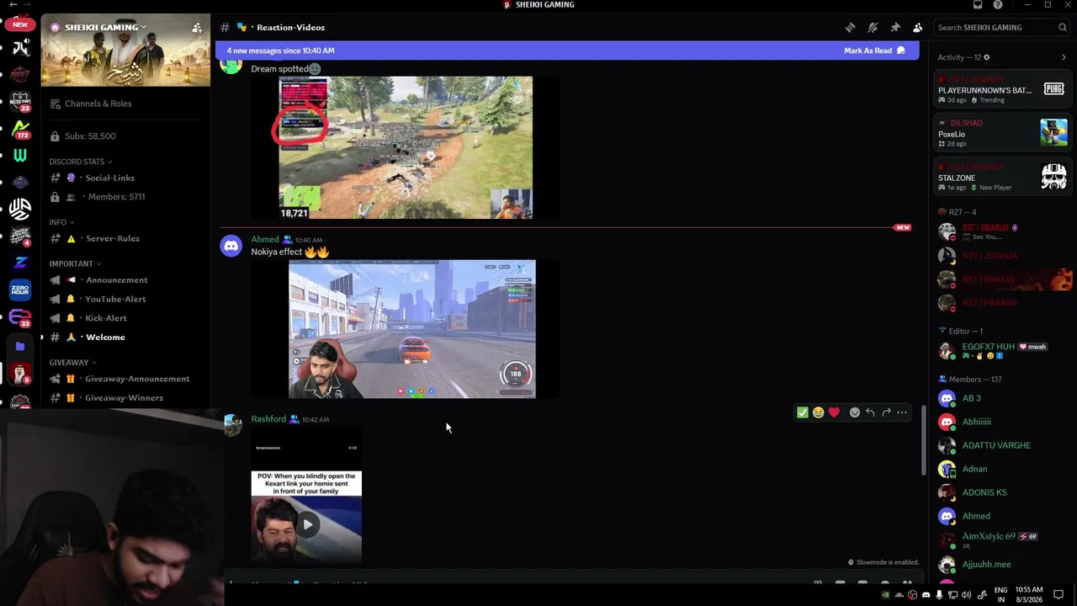1077x606 pixels.
Task: Open the Threads icon in channel header
Action: [x=851, y=28]
